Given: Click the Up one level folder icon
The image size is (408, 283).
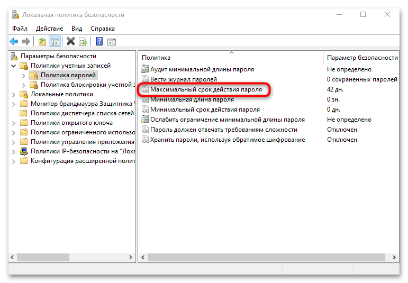Looking at the screenshot, I should (x=42, y=41).
